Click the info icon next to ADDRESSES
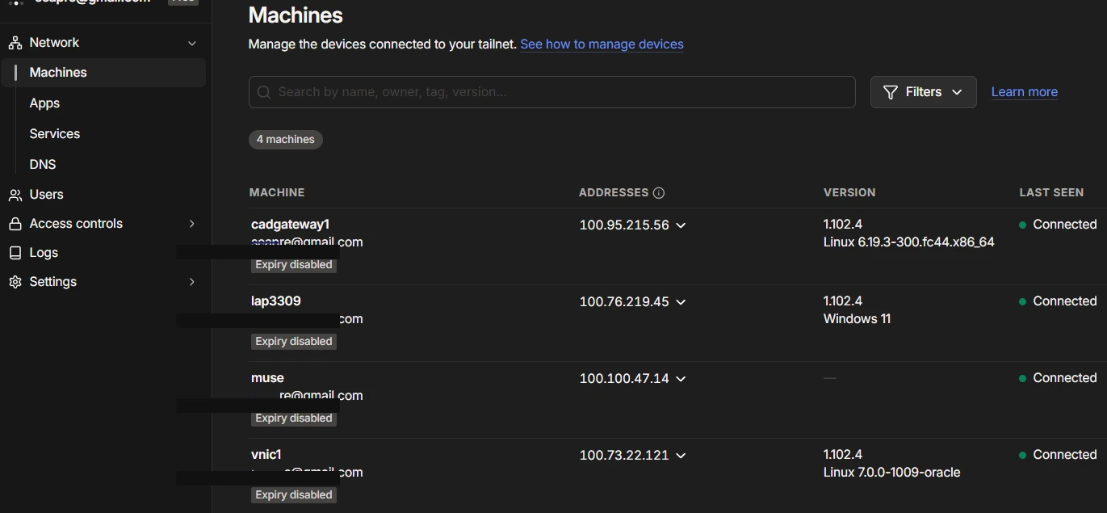This screenshot has height=513, width=1107. (659, 192)
